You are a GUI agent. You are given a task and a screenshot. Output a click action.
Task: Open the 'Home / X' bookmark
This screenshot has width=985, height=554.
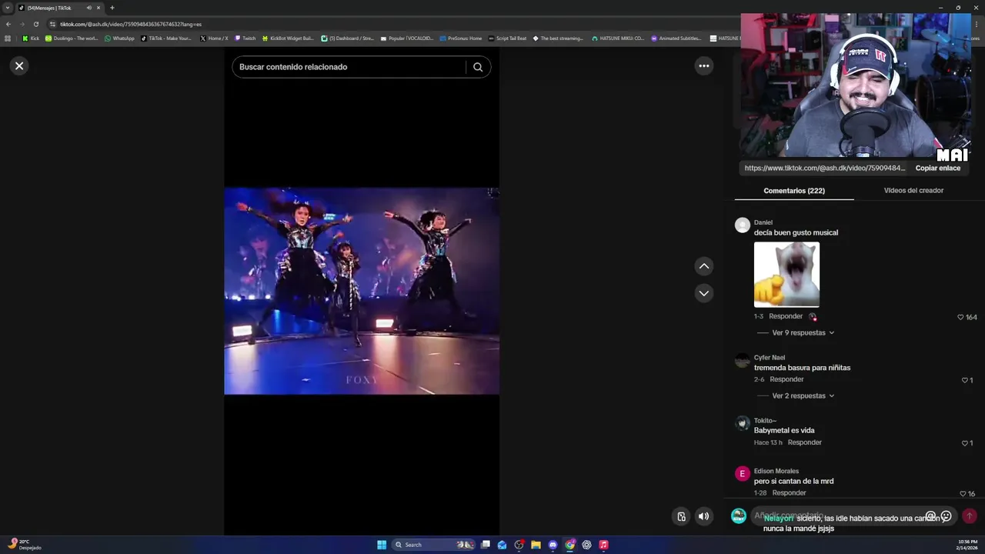tap(214, 38)
